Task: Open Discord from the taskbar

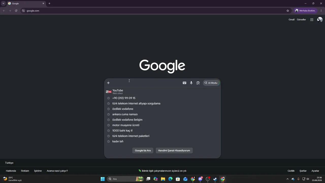Action: point(200,179)
